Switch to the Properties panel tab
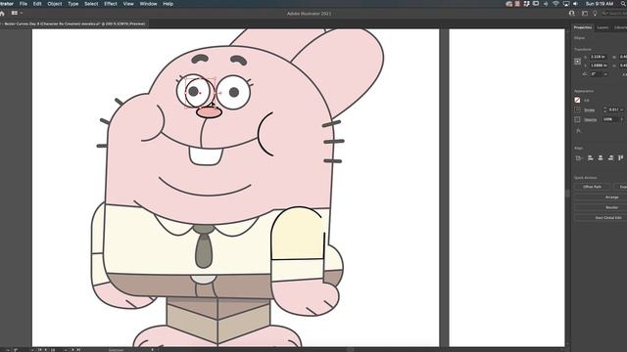Viewport: 627px width, 352px height. (582, 27)
